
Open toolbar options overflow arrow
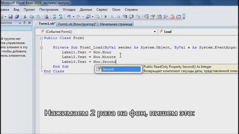point(184,16)
